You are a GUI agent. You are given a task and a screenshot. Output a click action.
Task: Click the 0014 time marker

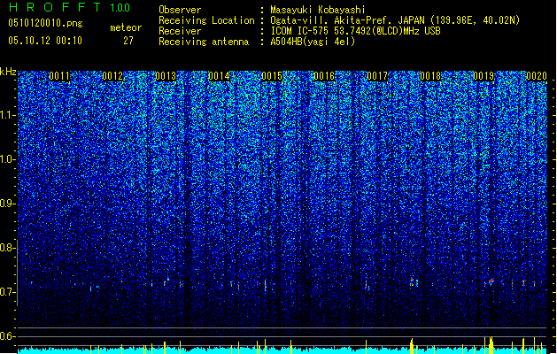[219, 76]
